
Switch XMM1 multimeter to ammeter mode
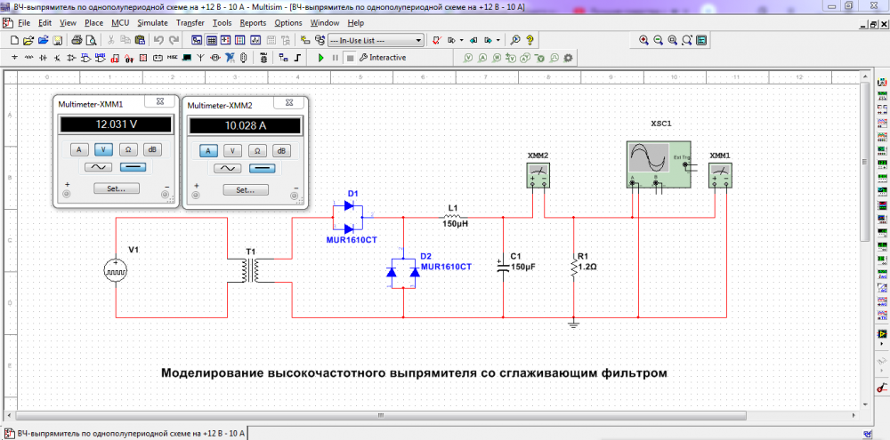(x=78, y=149)
